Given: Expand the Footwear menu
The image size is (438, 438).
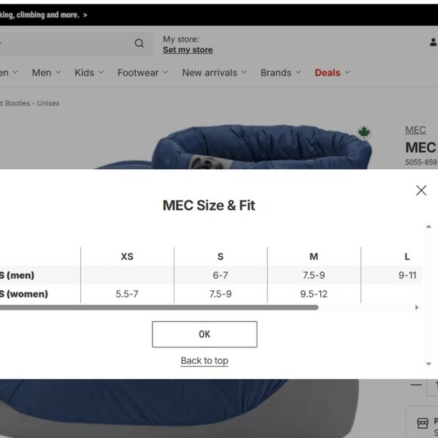Looking at the screenshot, I should tap(143, 72).
